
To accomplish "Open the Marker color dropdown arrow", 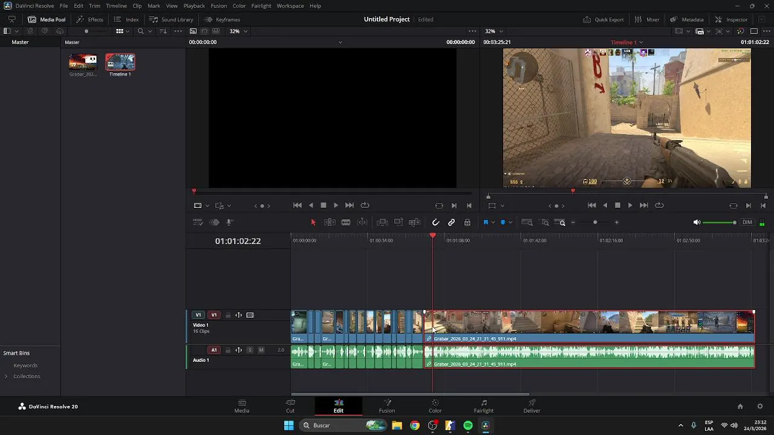I will click(510, 222).
